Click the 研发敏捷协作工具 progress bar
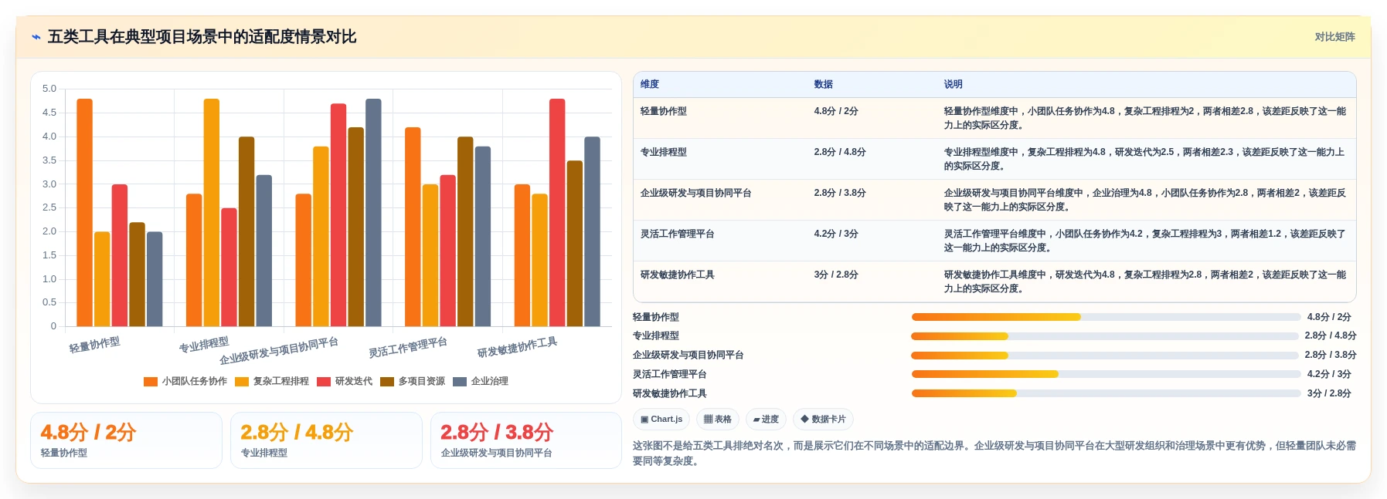 pos(1106,393)
